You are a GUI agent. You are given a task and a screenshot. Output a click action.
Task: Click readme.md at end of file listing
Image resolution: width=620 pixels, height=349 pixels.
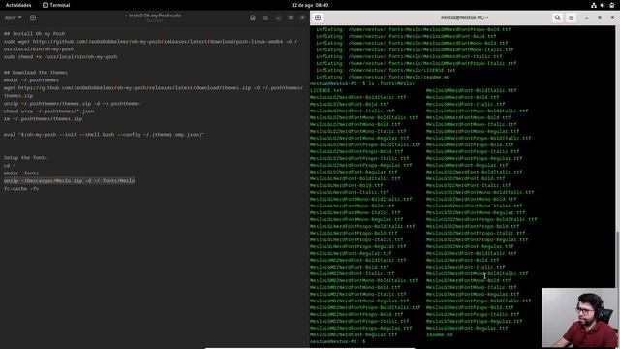coord(439,334)
